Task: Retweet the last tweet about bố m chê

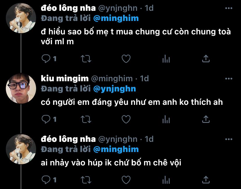Action: click(86, 180)
